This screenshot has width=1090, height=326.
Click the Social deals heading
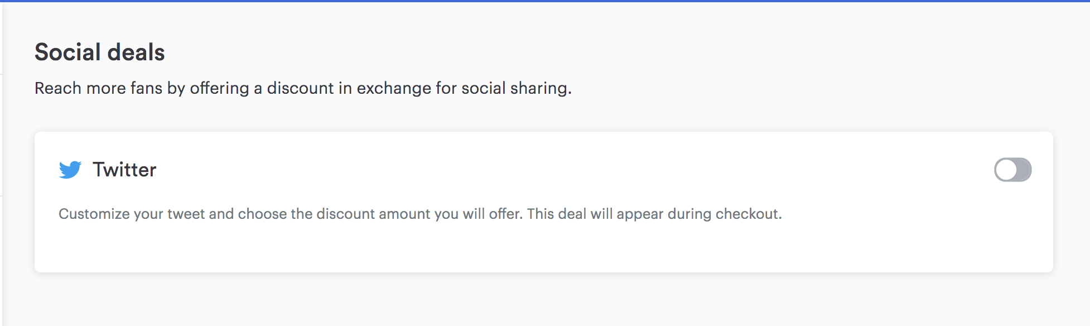point(100,52)
